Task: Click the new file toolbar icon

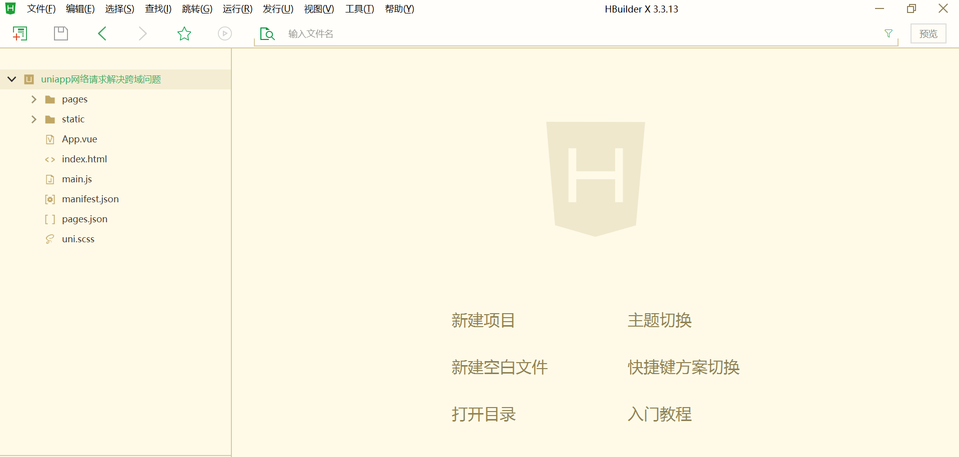Action: tap(19, 33)
